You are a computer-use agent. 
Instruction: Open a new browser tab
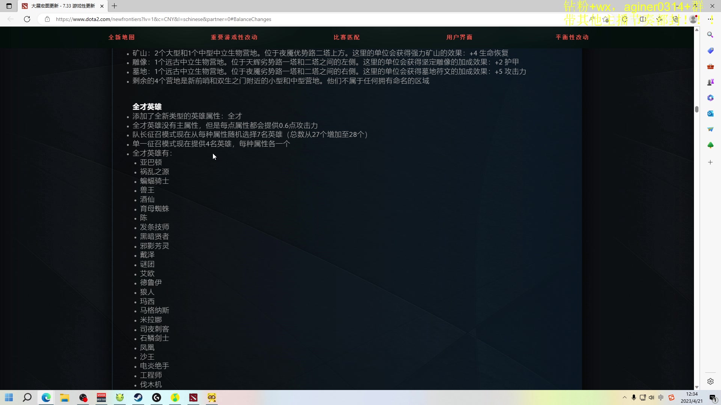[115, 6]
